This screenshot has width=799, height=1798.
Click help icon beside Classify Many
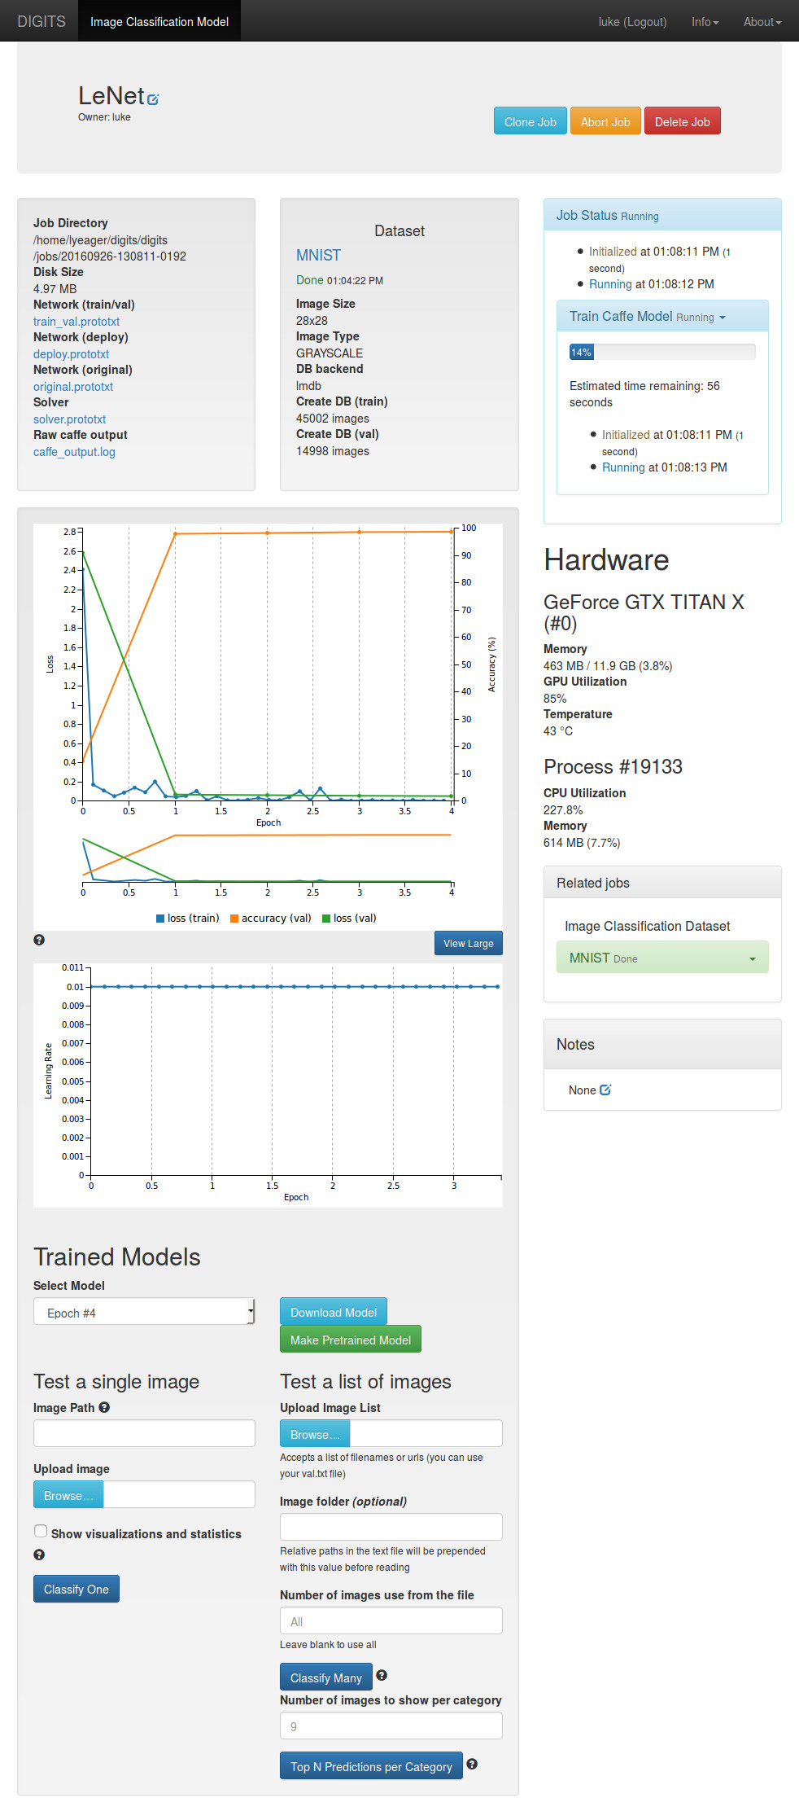(x=382, y=1675)
